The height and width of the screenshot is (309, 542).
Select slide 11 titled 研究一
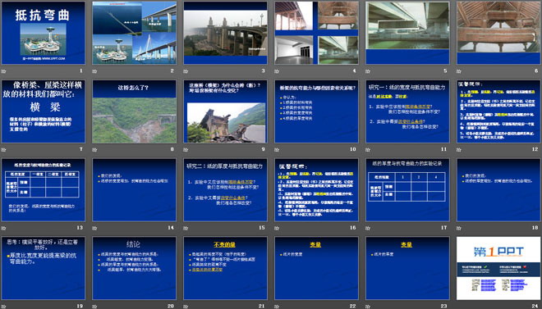407,111
